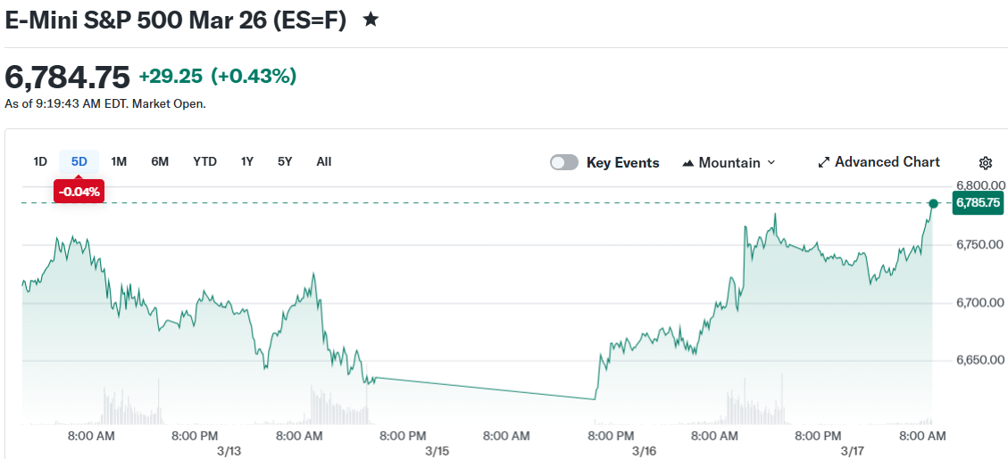1008x459 pixels.
Task: Click the 6,785.75 current price label
Action: (978, 203)
